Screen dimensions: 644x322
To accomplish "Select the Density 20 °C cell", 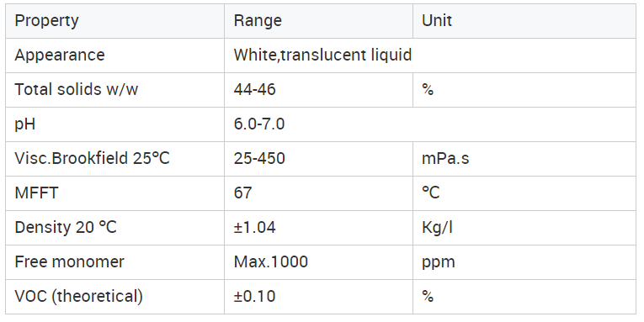I will [x=66, y=227].
